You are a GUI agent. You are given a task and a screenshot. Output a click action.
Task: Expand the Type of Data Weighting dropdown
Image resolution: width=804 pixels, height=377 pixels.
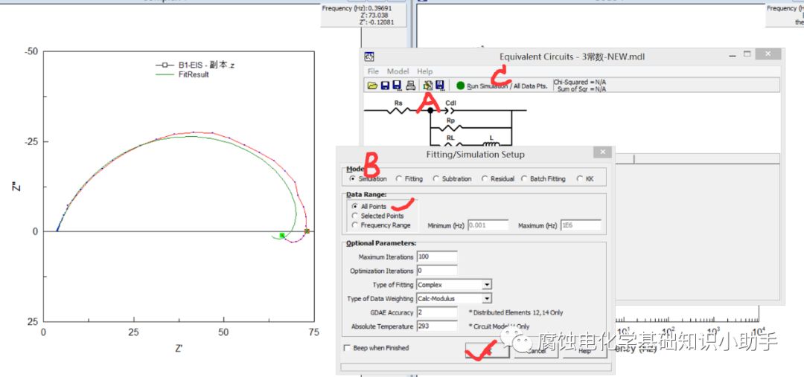(x=486, y=299)
